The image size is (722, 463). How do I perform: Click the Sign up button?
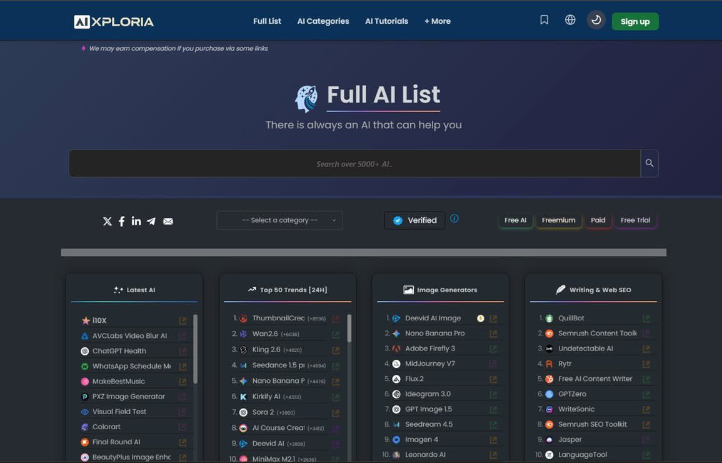tap(635, 22)
